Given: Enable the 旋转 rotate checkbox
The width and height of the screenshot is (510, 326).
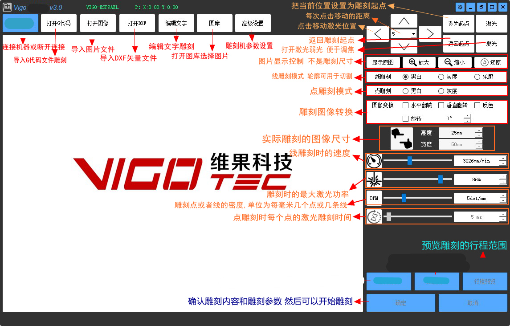Looking at the screenshot, I should click(406, 119).
